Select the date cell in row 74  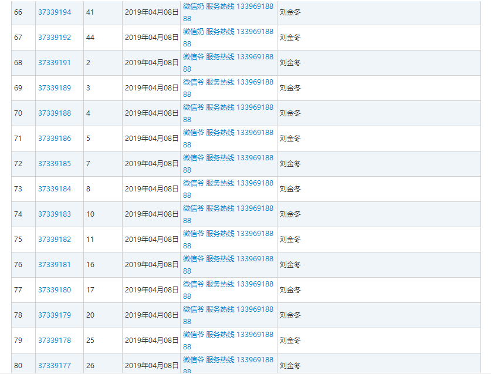click(151, 214)
